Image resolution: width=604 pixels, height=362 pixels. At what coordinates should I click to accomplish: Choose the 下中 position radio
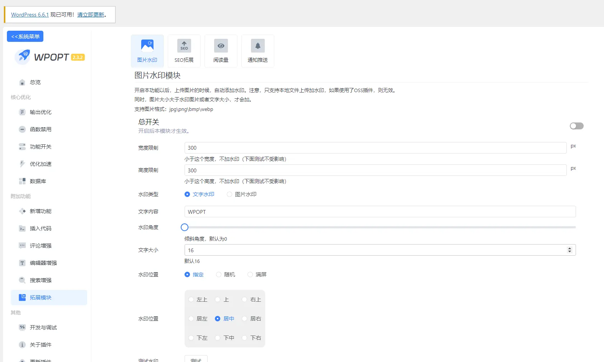coord(218,338)
